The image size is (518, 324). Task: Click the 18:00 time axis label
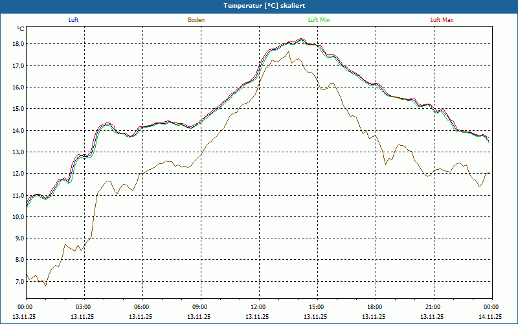pos(375,307)
